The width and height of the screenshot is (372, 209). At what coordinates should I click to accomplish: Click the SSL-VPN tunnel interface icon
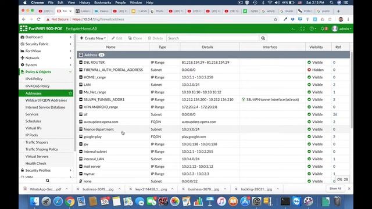(244, 99)
